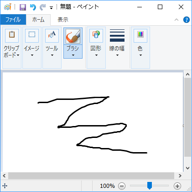192x192 pixels.
Task: Click the Save floppy disk icon
Action: tap(23, 7)
